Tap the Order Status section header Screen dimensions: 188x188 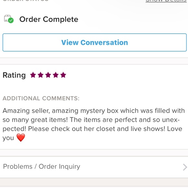(x=25, y=1)
